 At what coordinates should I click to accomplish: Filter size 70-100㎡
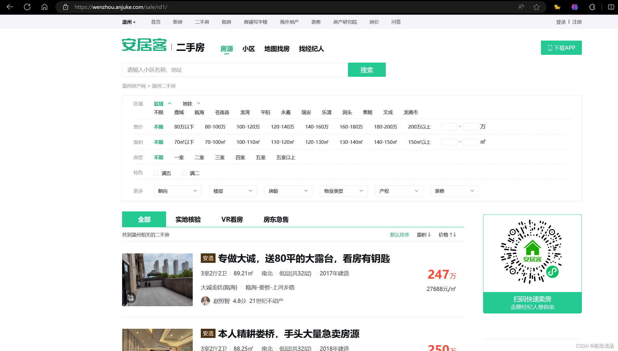click(215, 142)
